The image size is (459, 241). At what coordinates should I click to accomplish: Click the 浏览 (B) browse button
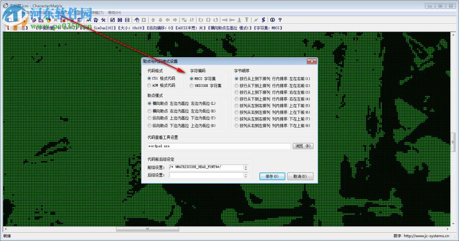[303, 146]
